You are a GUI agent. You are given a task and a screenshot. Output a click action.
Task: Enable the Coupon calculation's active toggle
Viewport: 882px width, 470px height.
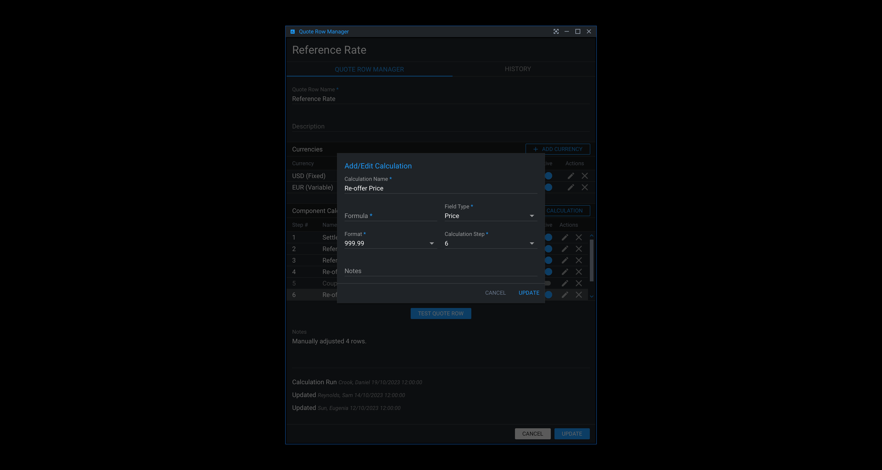point(548,283)
